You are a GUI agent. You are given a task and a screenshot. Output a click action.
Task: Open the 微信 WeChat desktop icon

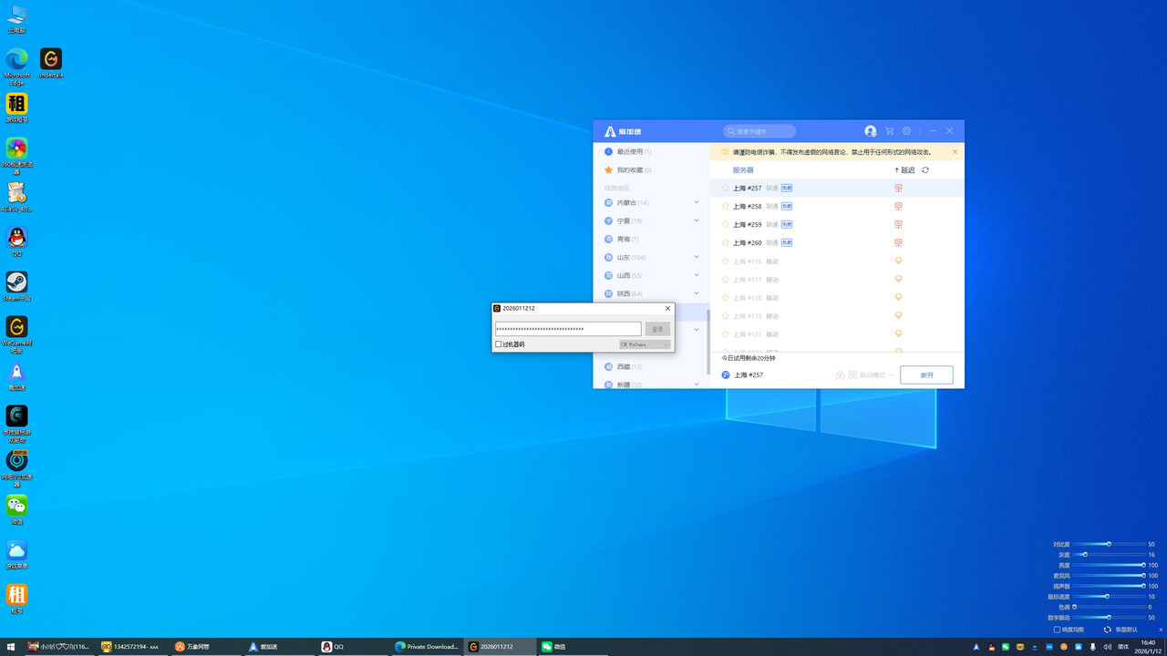coord(16,509)
